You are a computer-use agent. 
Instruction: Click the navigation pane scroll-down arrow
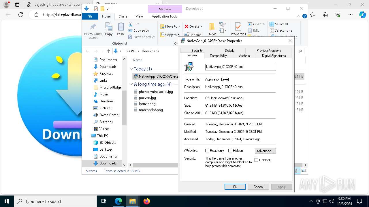point(125,165)
